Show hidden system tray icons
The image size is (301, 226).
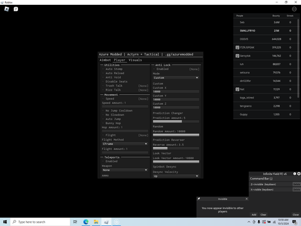249,222
